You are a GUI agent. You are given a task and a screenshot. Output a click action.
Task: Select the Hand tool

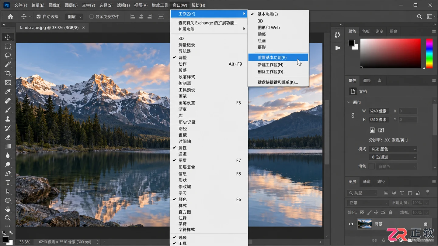8,209
